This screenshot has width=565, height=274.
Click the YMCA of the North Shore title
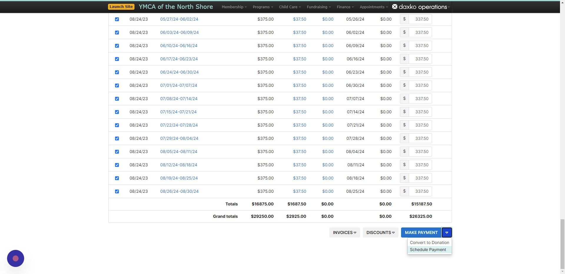tap(176, 7)
